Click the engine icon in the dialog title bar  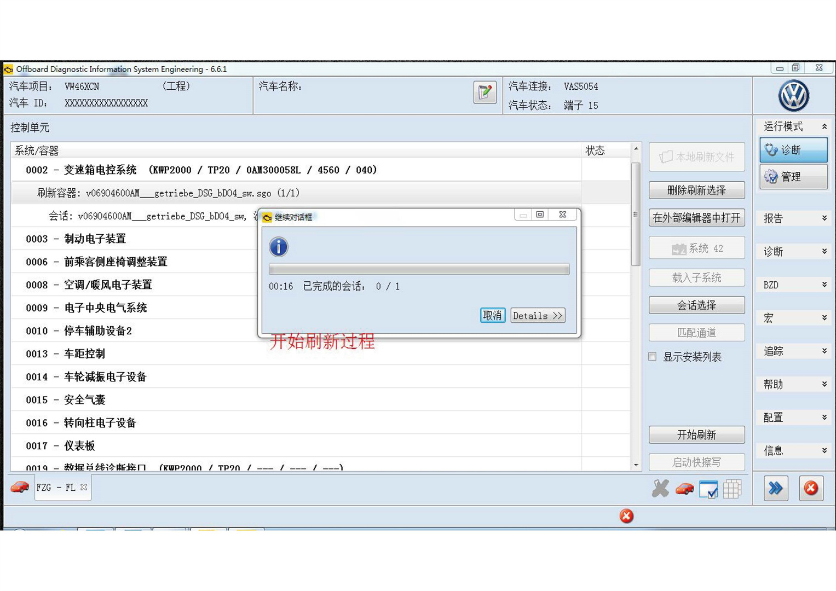[x=267, y=217]
